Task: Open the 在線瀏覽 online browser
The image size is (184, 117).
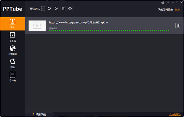Action: 12,50
